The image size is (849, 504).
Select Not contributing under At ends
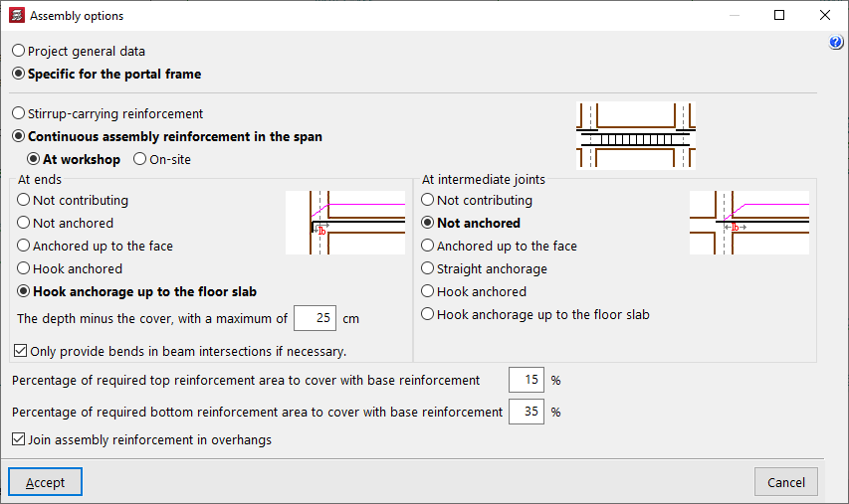(24, 201)
